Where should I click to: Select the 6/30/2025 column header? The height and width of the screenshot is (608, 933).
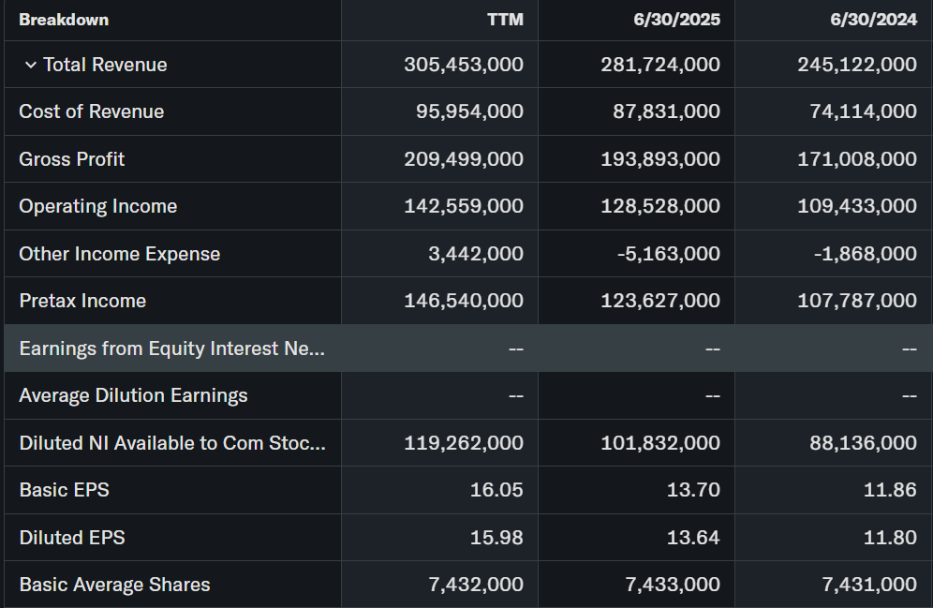(x=676, y=20)
